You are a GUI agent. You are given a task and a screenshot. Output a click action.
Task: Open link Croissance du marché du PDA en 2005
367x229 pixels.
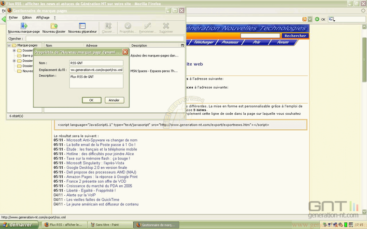(x=99, y=186)
